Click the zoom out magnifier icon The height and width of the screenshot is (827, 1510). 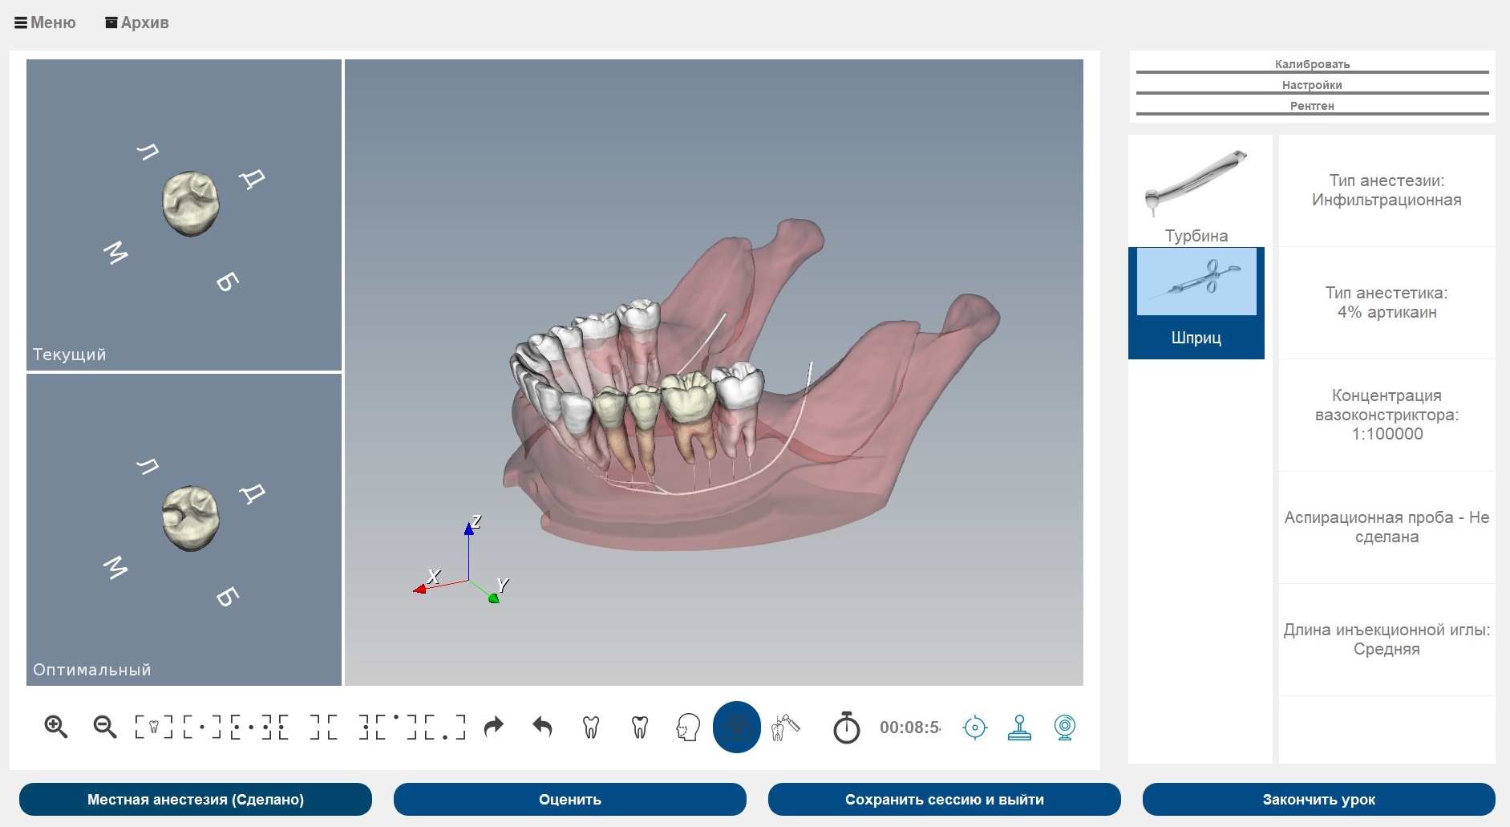tap(104, 727)
